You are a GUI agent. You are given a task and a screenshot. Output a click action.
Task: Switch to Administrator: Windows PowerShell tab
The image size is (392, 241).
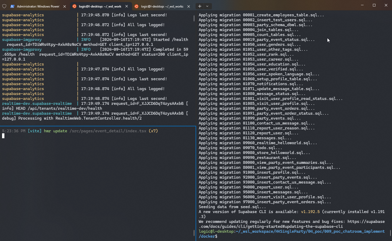pos(38,6)
